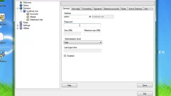Screen dimensions: 171x96
Task: Click the Help button
Action: pos(69,85)
